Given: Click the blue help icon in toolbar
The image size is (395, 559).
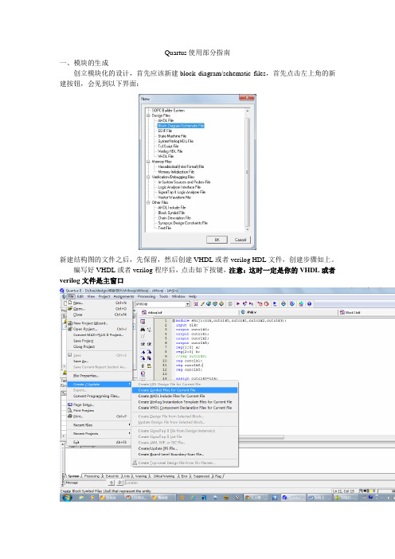Looking at the screenshot, I should 309,304.
